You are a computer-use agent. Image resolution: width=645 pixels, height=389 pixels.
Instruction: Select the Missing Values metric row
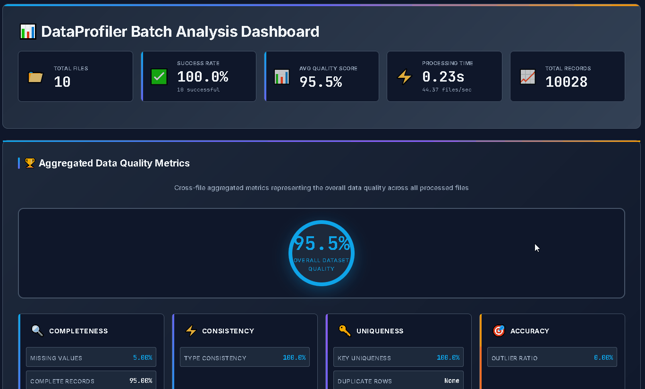91,357
